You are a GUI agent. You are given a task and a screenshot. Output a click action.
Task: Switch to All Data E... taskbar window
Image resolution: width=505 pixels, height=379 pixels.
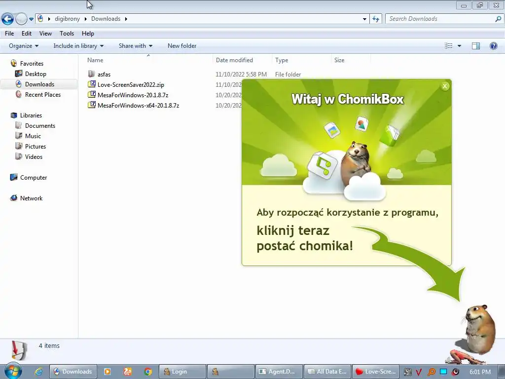tap(327, 372)
